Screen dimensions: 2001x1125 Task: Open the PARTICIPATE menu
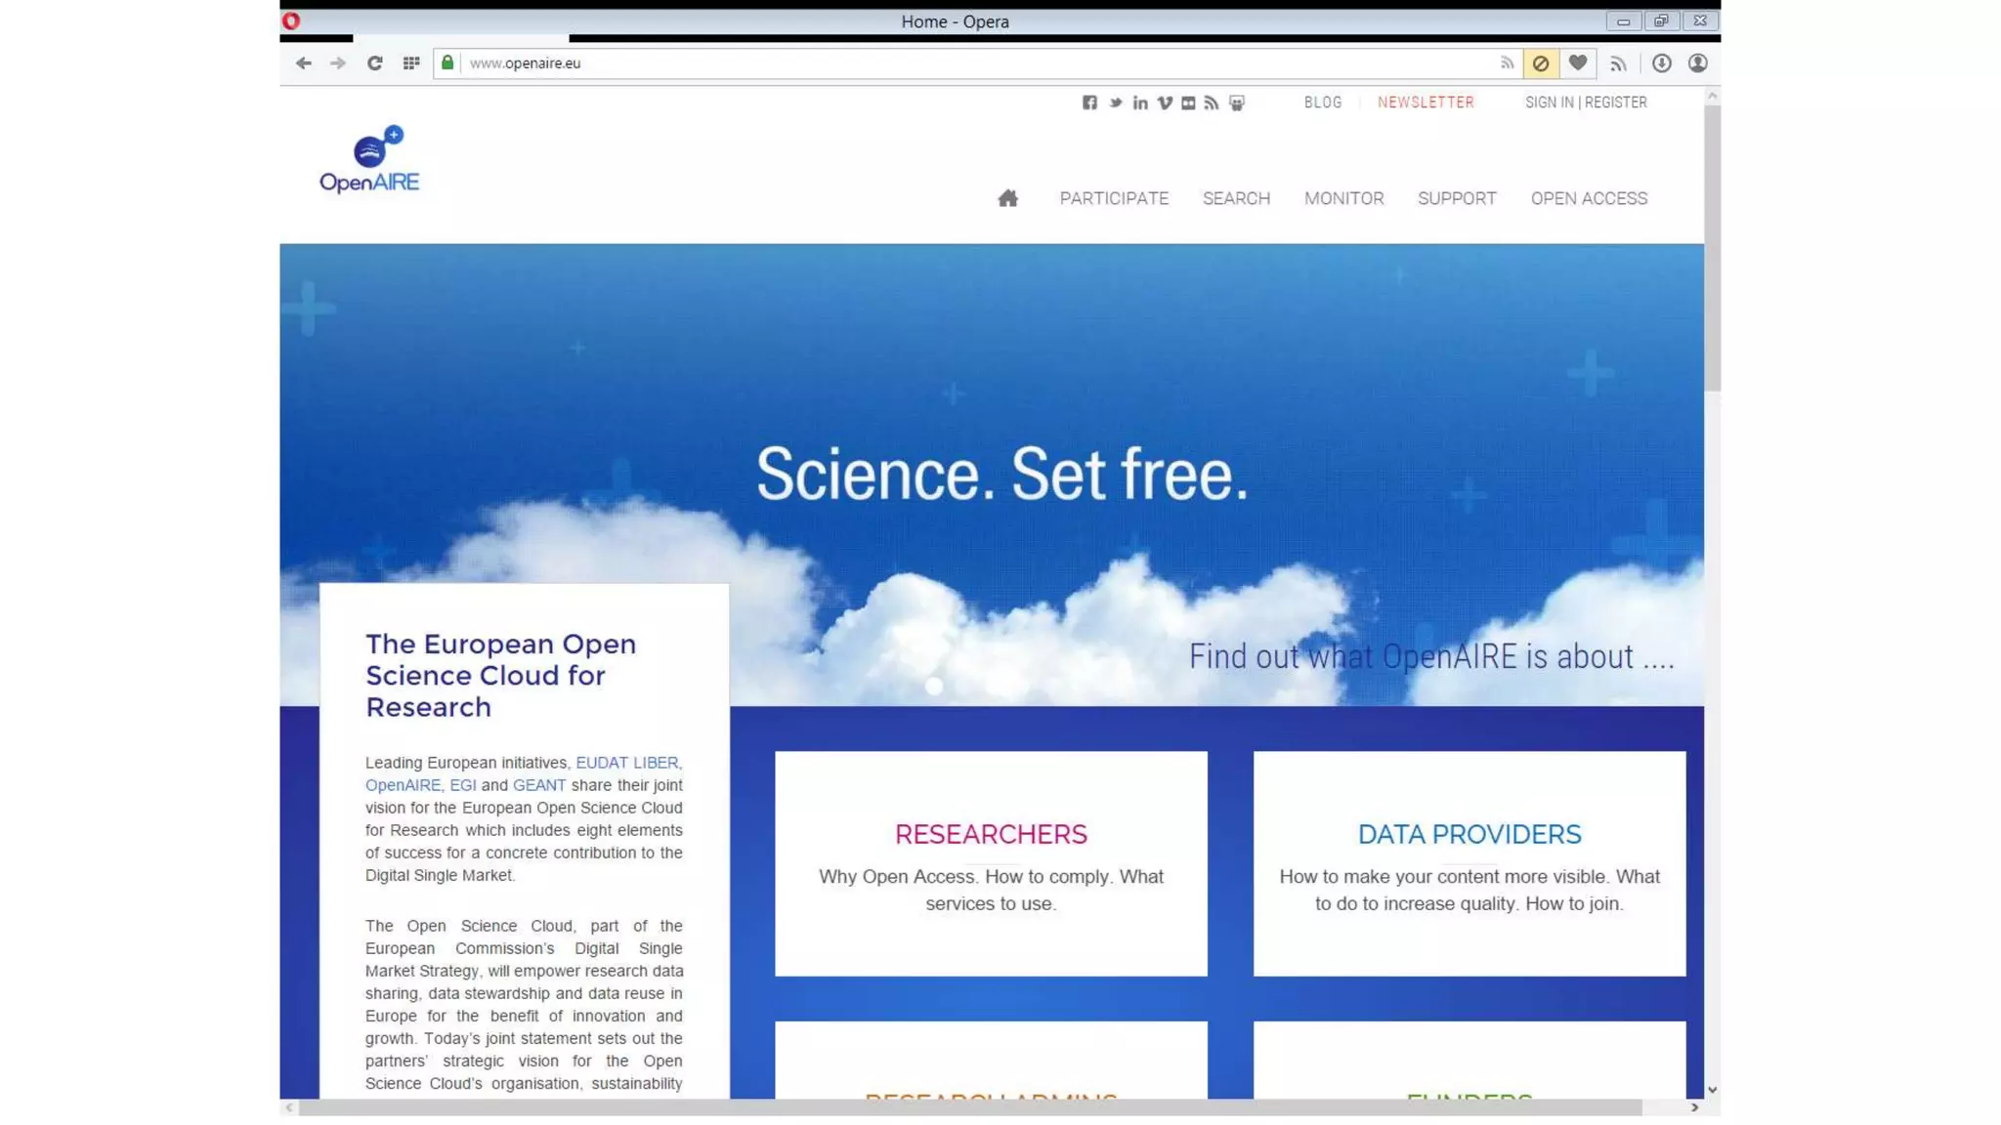1114,198
